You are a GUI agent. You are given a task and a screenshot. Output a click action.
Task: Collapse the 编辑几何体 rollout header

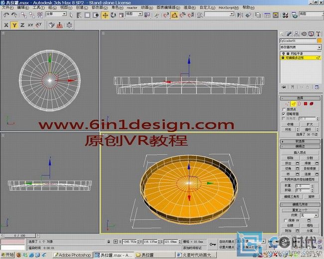pyautogui.click(x=300, y=205)
